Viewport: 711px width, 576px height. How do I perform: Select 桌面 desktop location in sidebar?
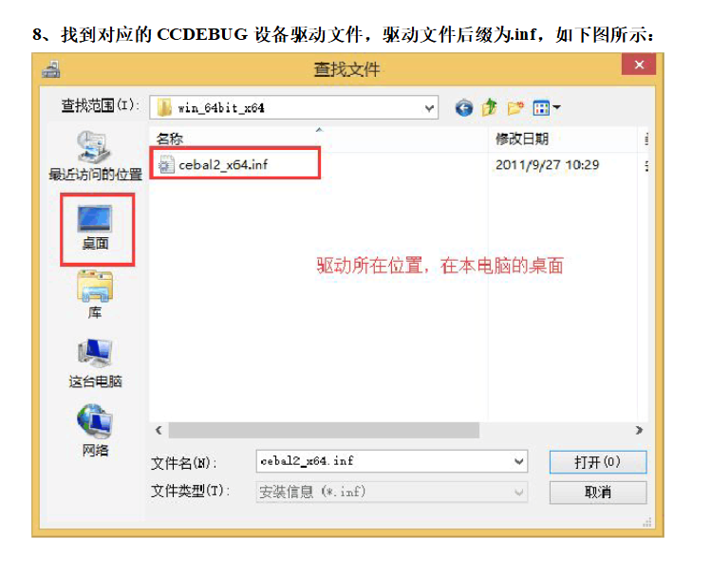(x=95, y=228)
